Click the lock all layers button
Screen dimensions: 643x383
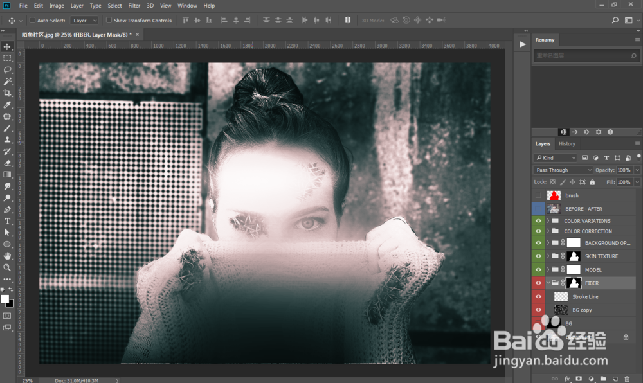tap(592, 182)
